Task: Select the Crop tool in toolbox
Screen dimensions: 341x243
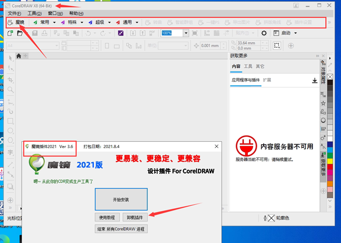Action: tap(10, 80)
